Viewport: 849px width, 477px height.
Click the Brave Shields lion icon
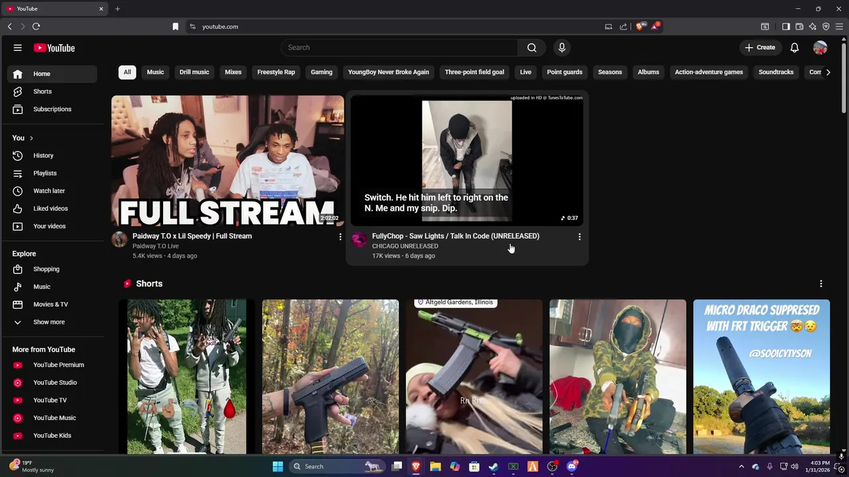[639, 26]
